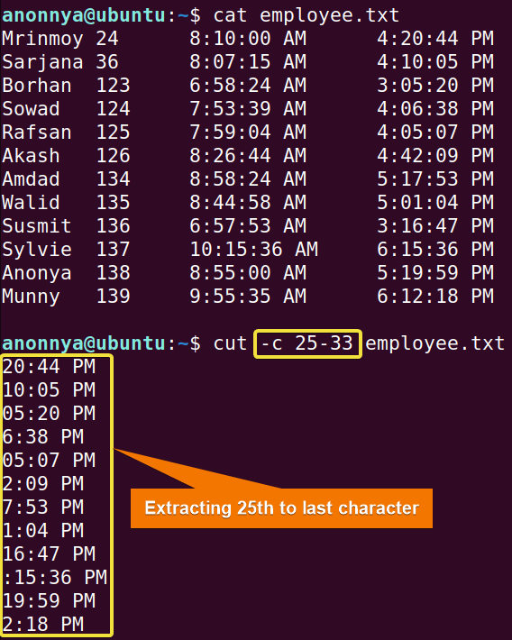Image resolution: width=512 pixels, height=640 pixels.
Task: Select 'employee.txt' in the cat command
Action: [330, 16]
